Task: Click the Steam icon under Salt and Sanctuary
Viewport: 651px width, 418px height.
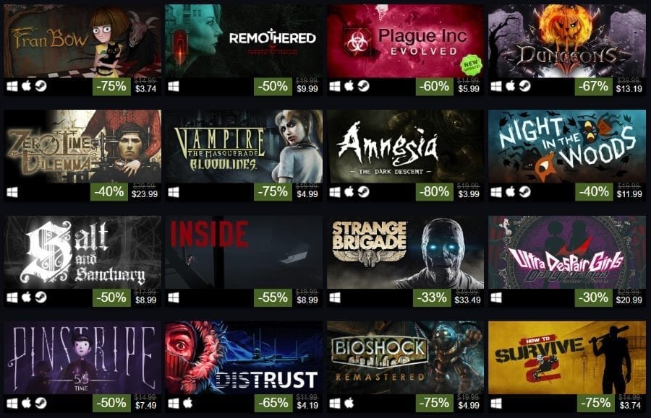Action: coord(41,297)
